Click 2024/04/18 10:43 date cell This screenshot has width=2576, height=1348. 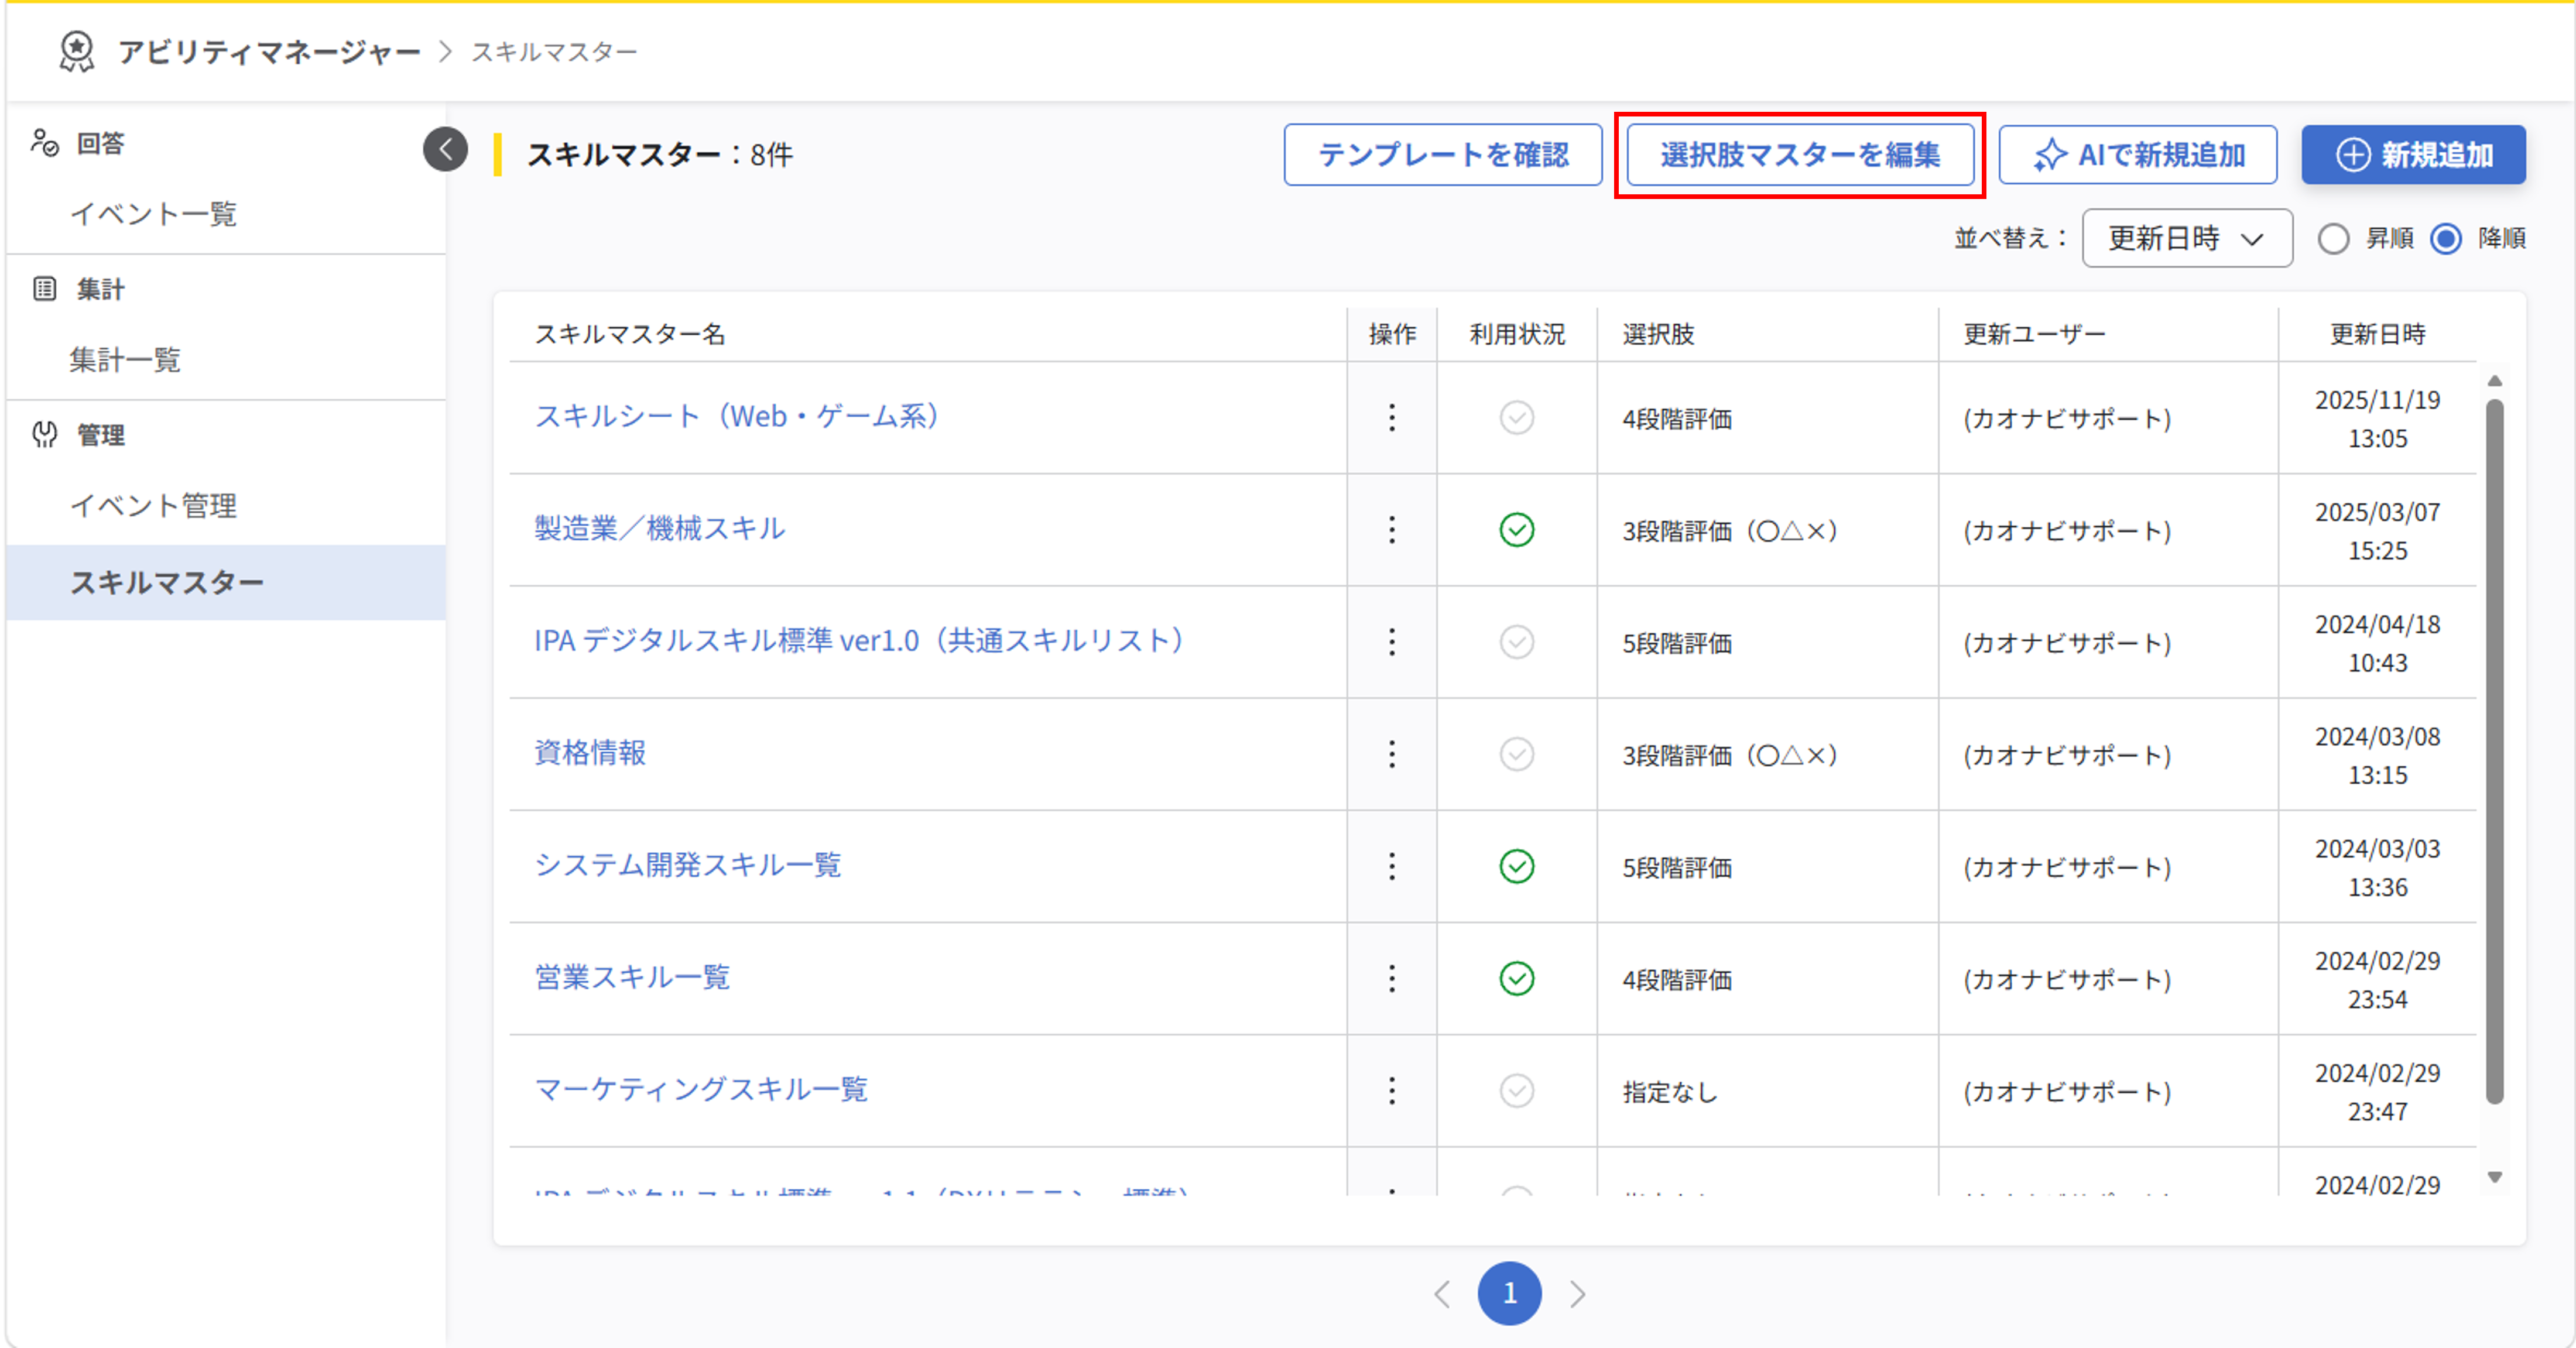click(2378, 643)
